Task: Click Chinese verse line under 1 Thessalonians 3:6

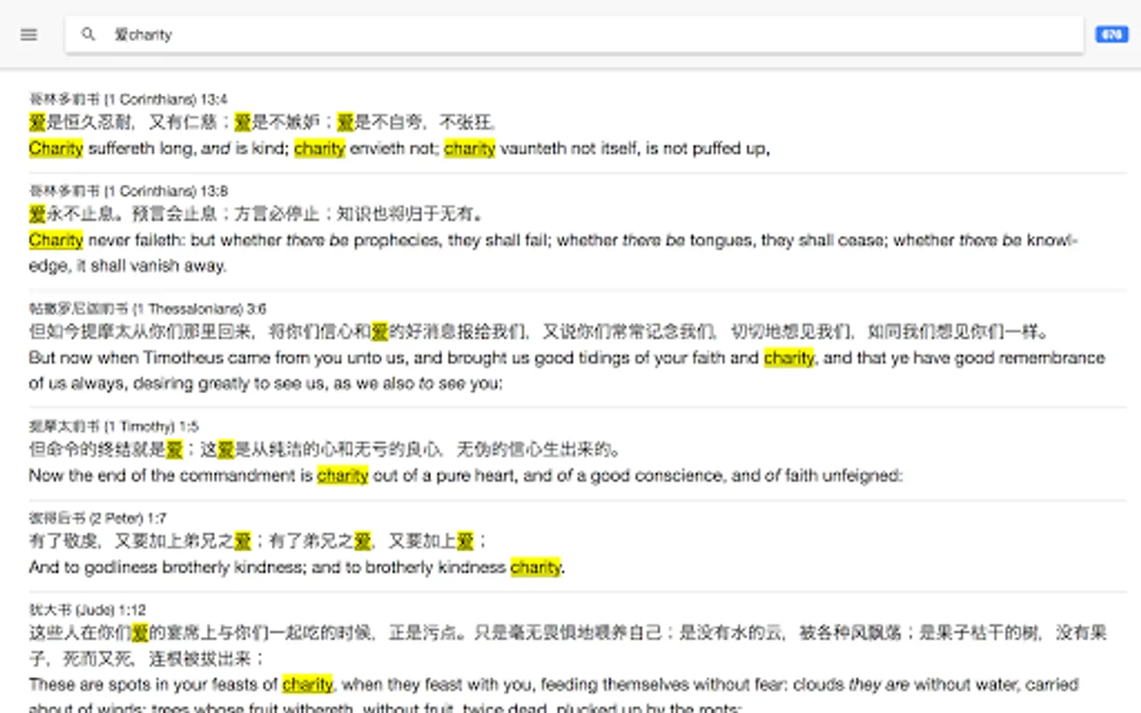Action: (x=540, y=331)
